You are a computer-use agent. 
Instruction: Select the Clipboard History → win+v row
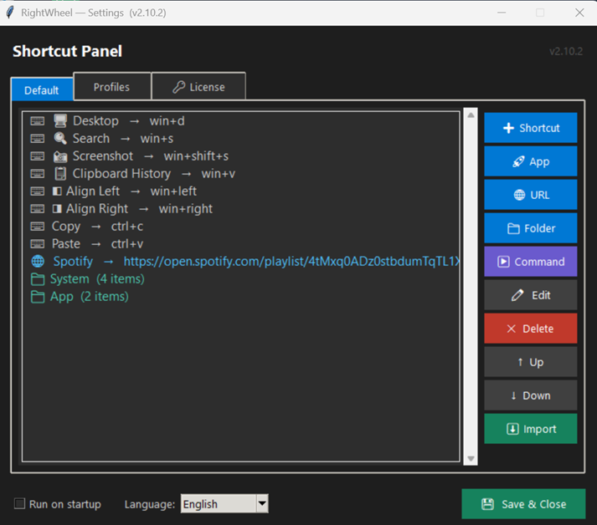pos(240,174)
